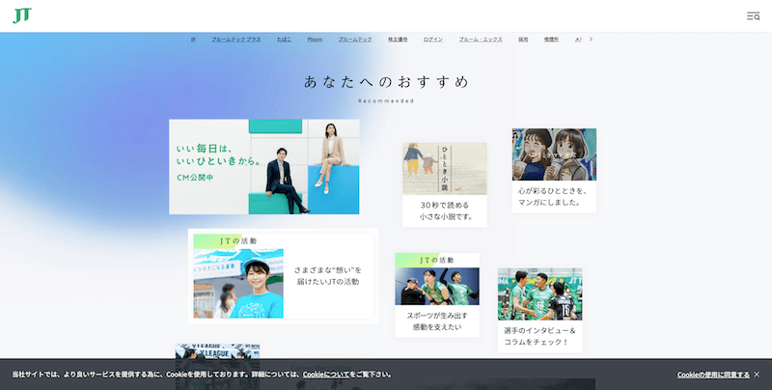Image resolution: width=772 pixels, height=390 pixels.
Task: Select the たばこ keyword link
Action: tap(284, 40)
